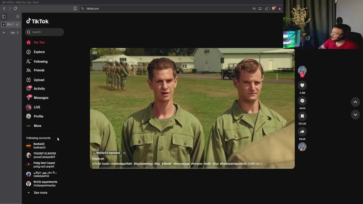Click the screen cast icon in the address bar

click(260, 8)
